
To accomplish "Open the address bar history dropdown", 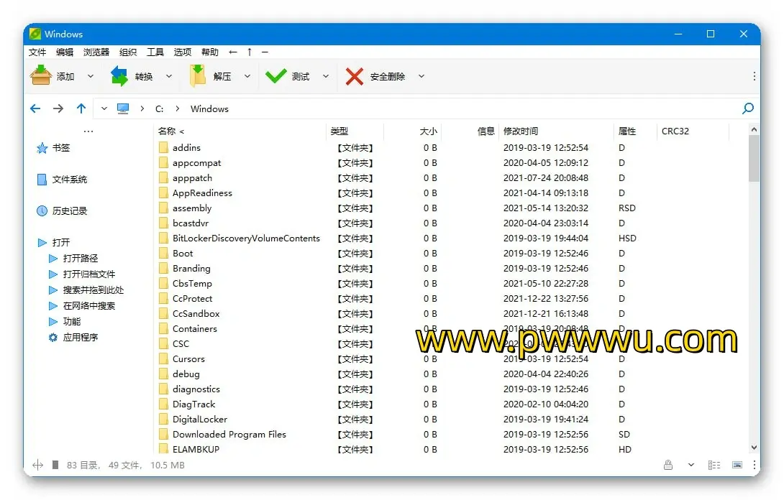I will 104,108.
